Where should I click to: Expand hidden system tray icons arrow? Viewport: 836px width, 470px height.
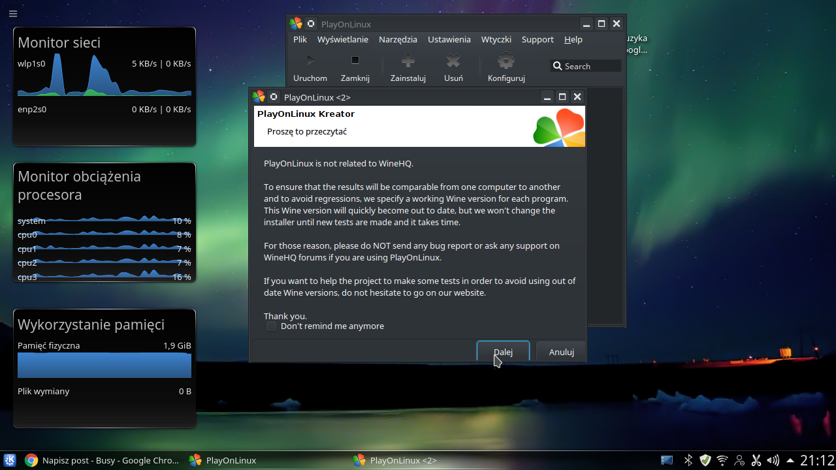pos(790,460)
